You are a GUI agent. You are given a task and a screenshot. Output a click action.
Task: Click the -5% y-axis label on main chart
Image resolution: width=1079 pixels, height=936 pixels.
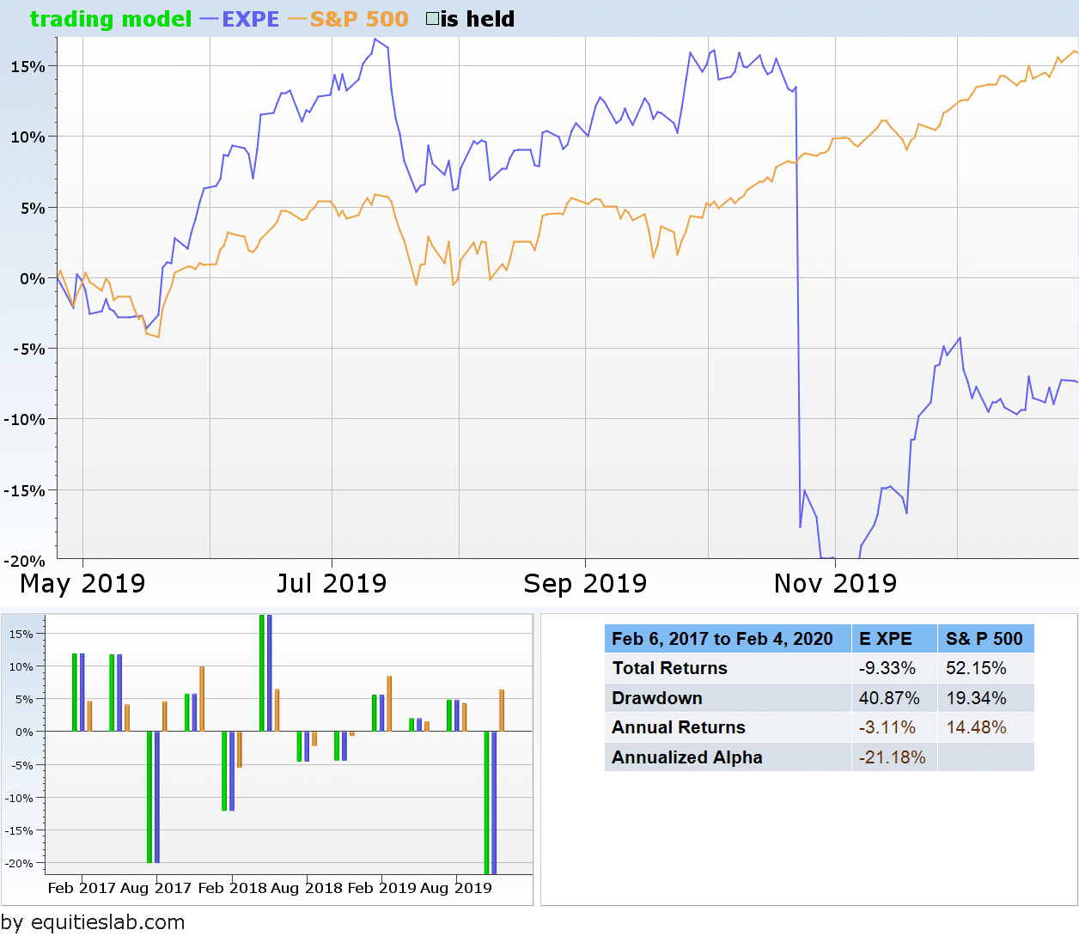tap(28, 349)
